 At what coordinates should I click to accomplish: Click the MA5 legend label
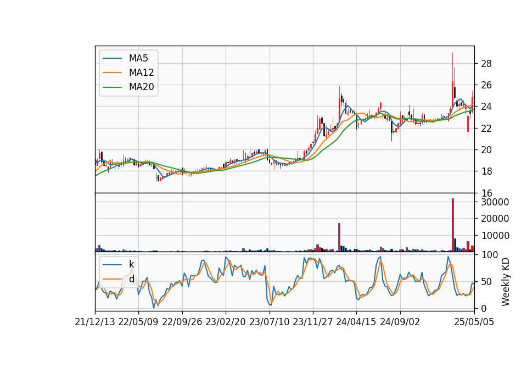pyautogui.click(x=138, y=58)
